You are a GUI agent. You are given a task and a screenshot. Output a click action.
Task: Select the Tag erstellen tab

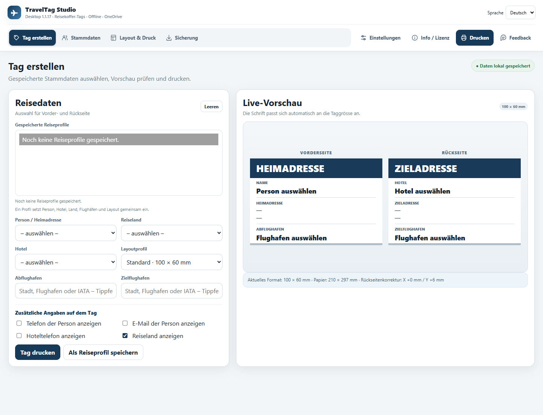tap(32, 38)
